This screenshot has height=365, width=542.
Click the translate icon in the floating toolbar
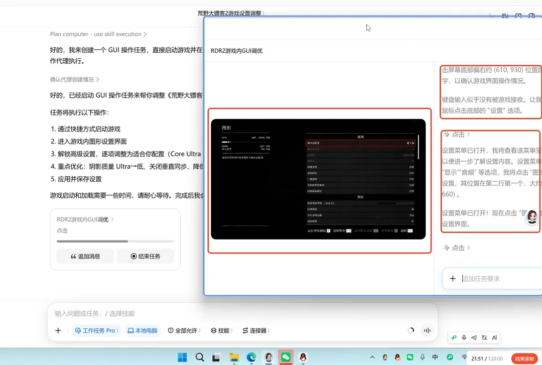484,338
